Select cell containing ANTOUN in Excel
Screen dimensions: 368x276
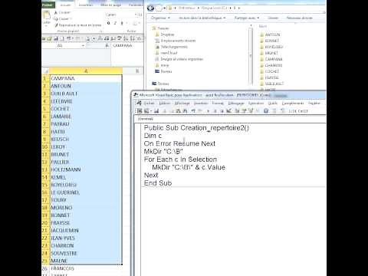pyautogui.click(x=86, y=86)
